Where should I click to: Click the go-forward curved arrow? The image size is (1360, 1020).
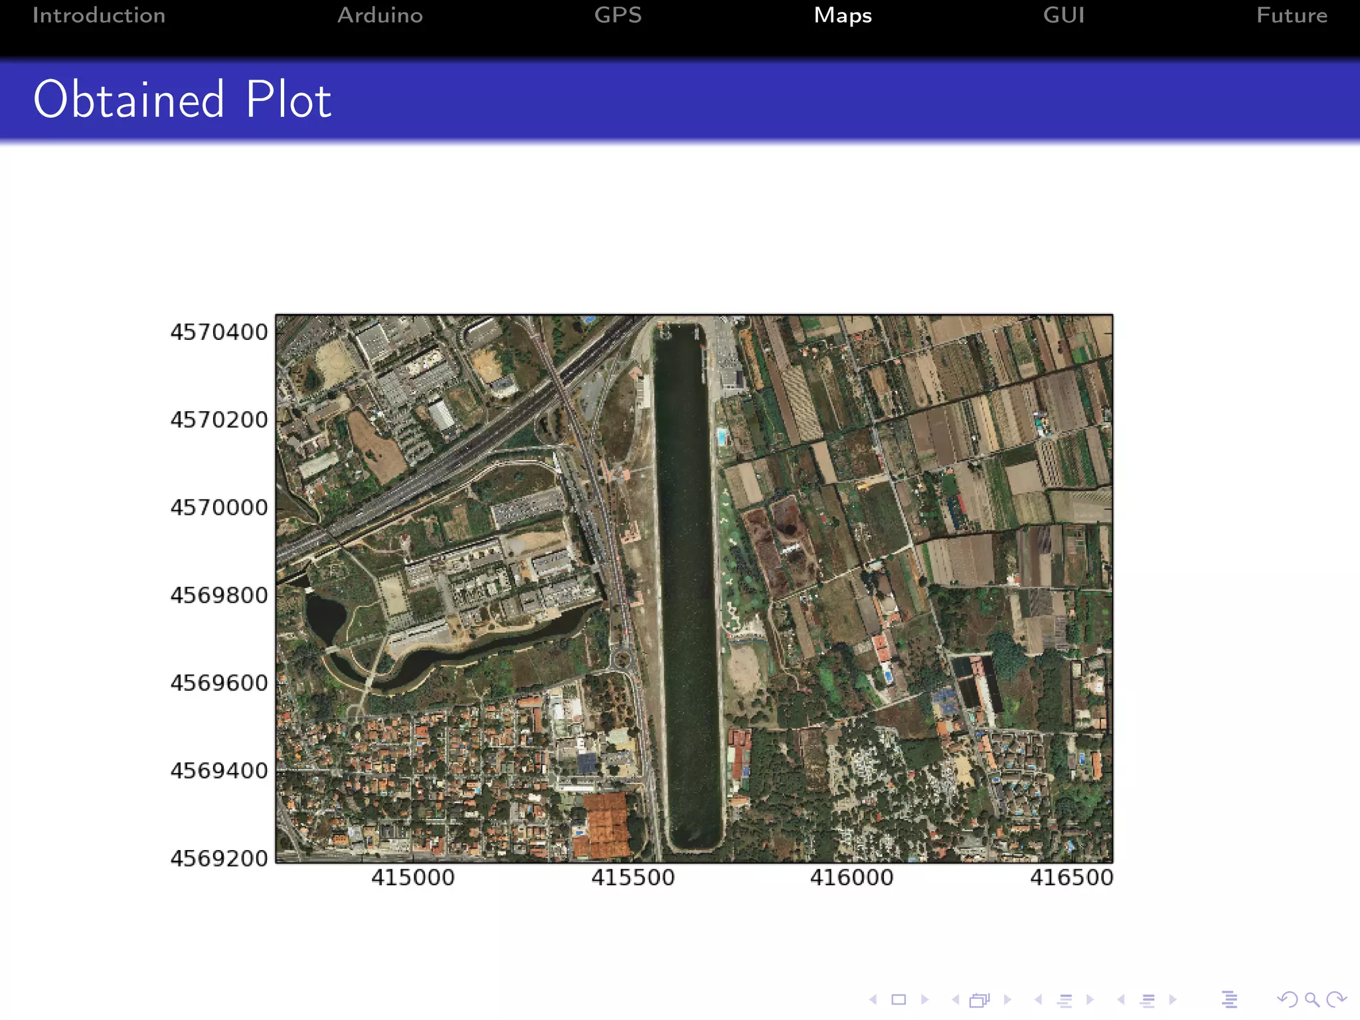coord(1336,999)
